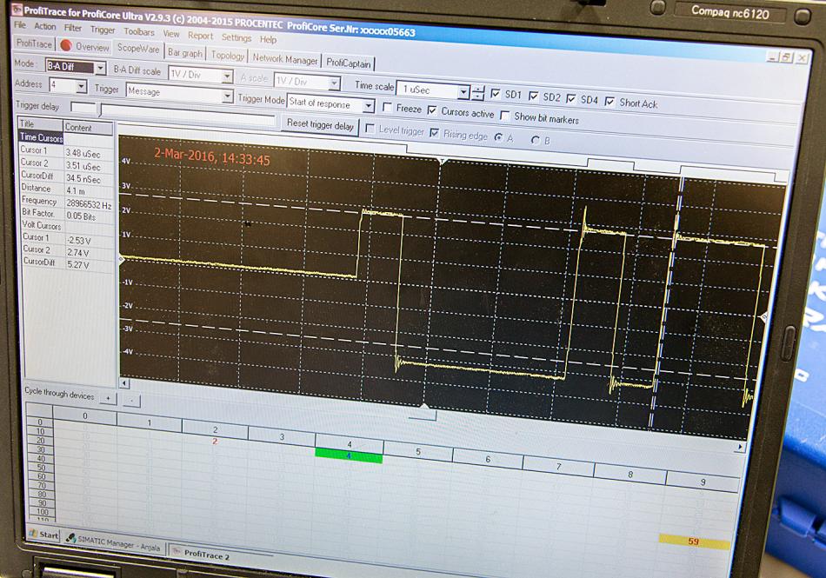This screenshot has height=578, width=826.
Task: Click the volt CursorDiff value 5.27 V
Action: click(x=78, y=265)
